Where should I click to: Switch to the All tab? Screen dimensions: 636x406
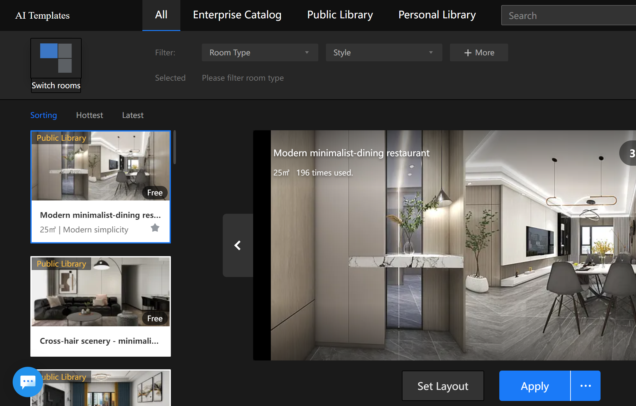click(x=161, y=15)
